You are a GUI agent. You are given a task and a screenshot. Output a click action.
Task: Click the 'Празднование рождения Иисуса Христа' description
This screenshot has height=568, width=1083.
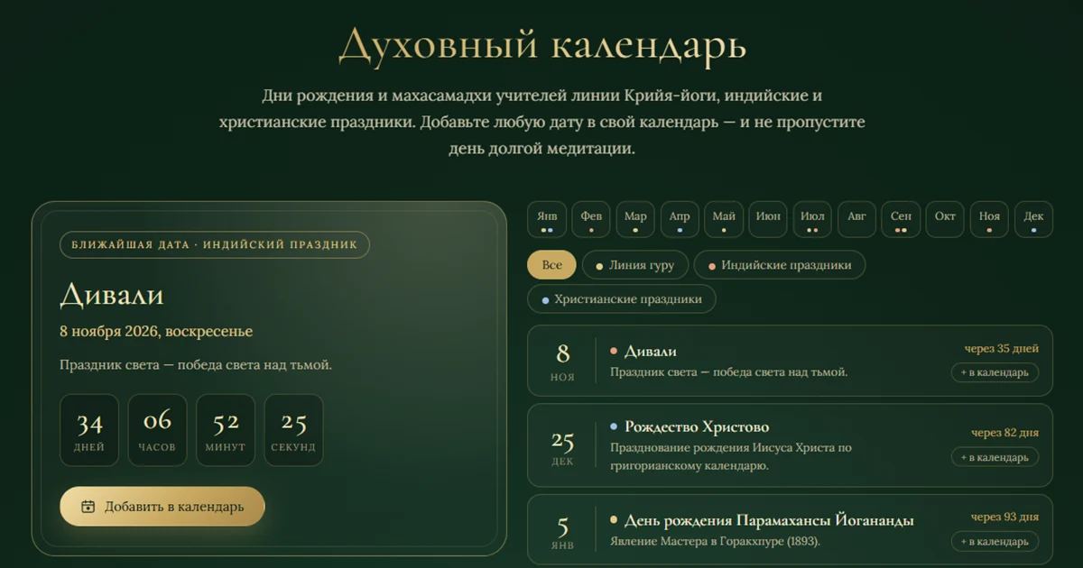pos(731,456)
